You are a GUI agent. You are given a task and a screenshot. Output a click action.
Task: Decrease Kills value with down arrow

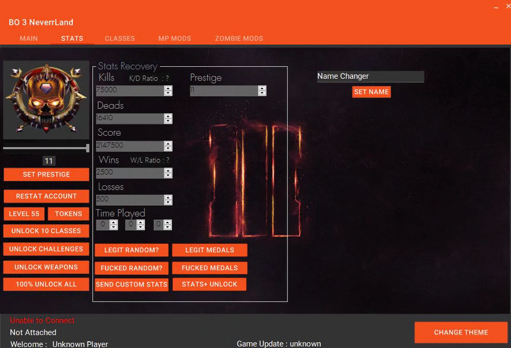pyautogui.click(x=168, y=93)
